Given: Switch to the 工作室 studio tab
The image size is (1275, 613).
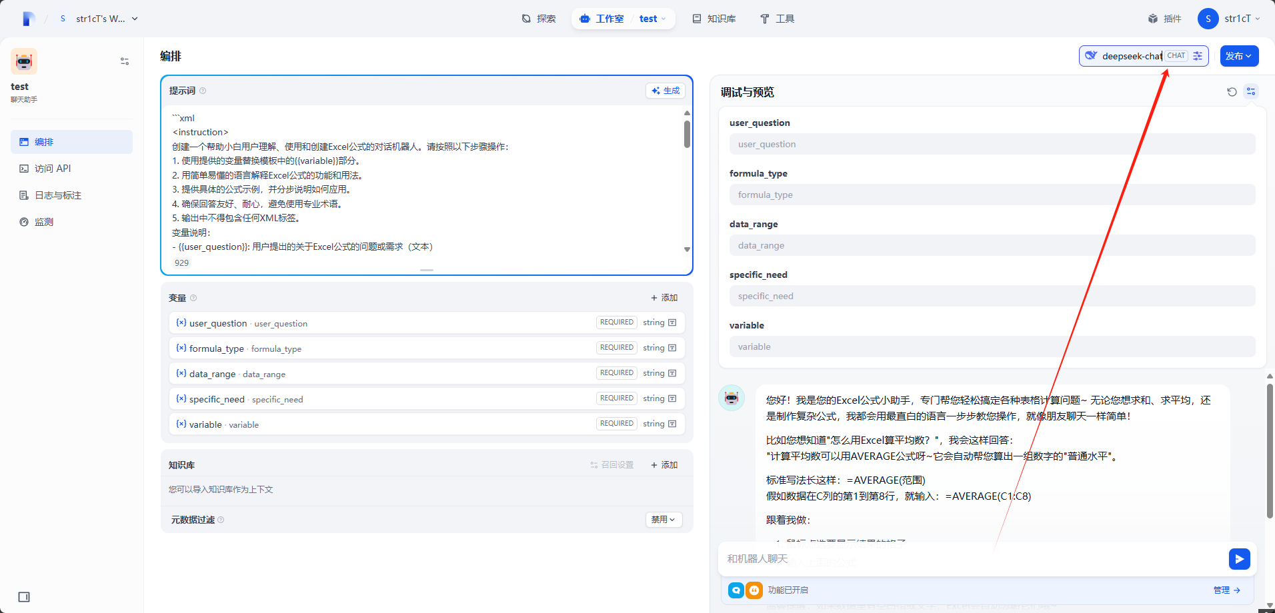Looking at the screenshot, I should tap(602, 19).
